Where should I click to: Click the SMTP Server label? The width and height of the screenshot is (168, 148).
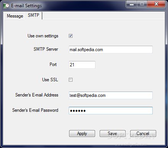(x=46, y=49)
